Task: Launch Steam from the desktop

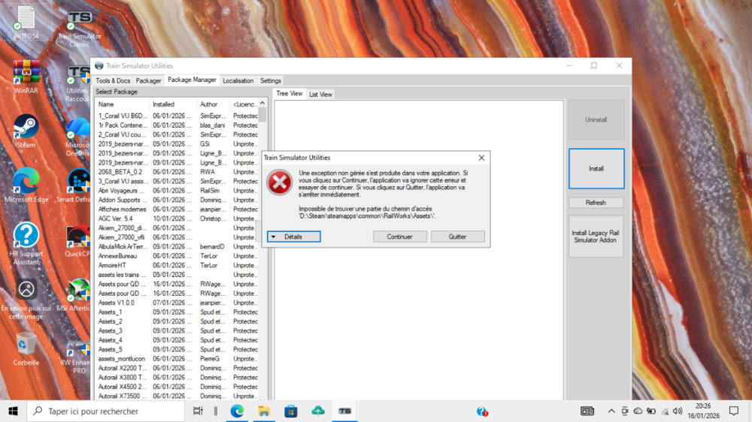Action: pos(26,131)
